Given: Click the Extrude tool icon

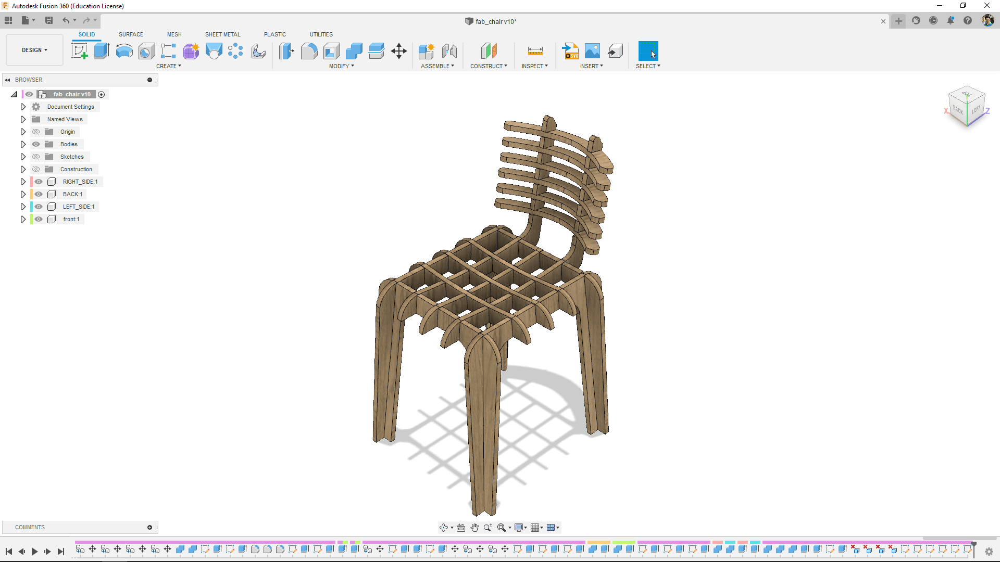Looking at the screenshot, I should (102, 51).
